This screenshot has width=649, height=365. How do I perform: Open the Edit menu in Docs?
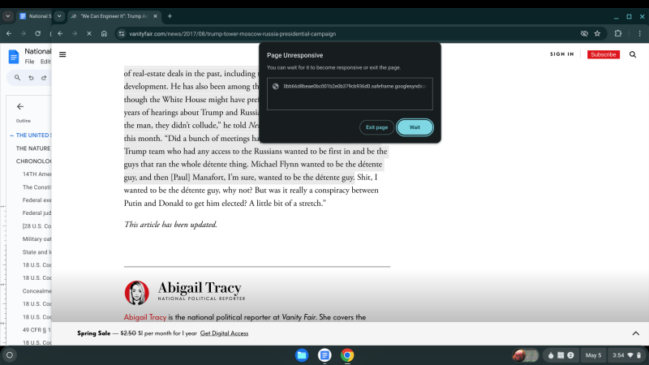coord(45,62)
